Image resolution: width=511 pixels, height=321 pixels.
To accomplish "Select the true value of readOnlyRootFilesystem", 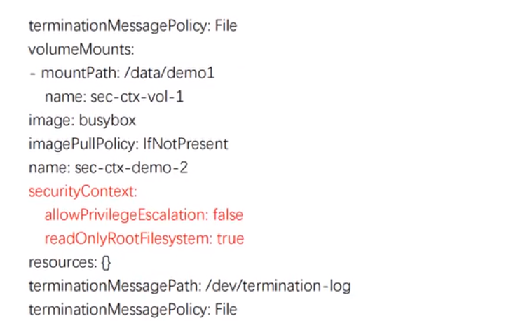I will coord(231,238).
